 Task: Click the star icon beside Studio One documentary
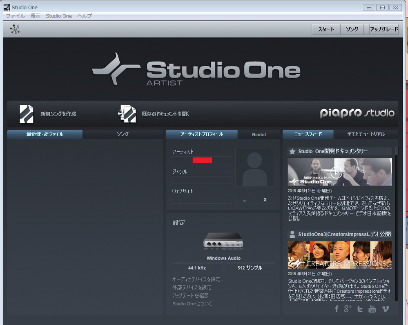pos(292,151)
